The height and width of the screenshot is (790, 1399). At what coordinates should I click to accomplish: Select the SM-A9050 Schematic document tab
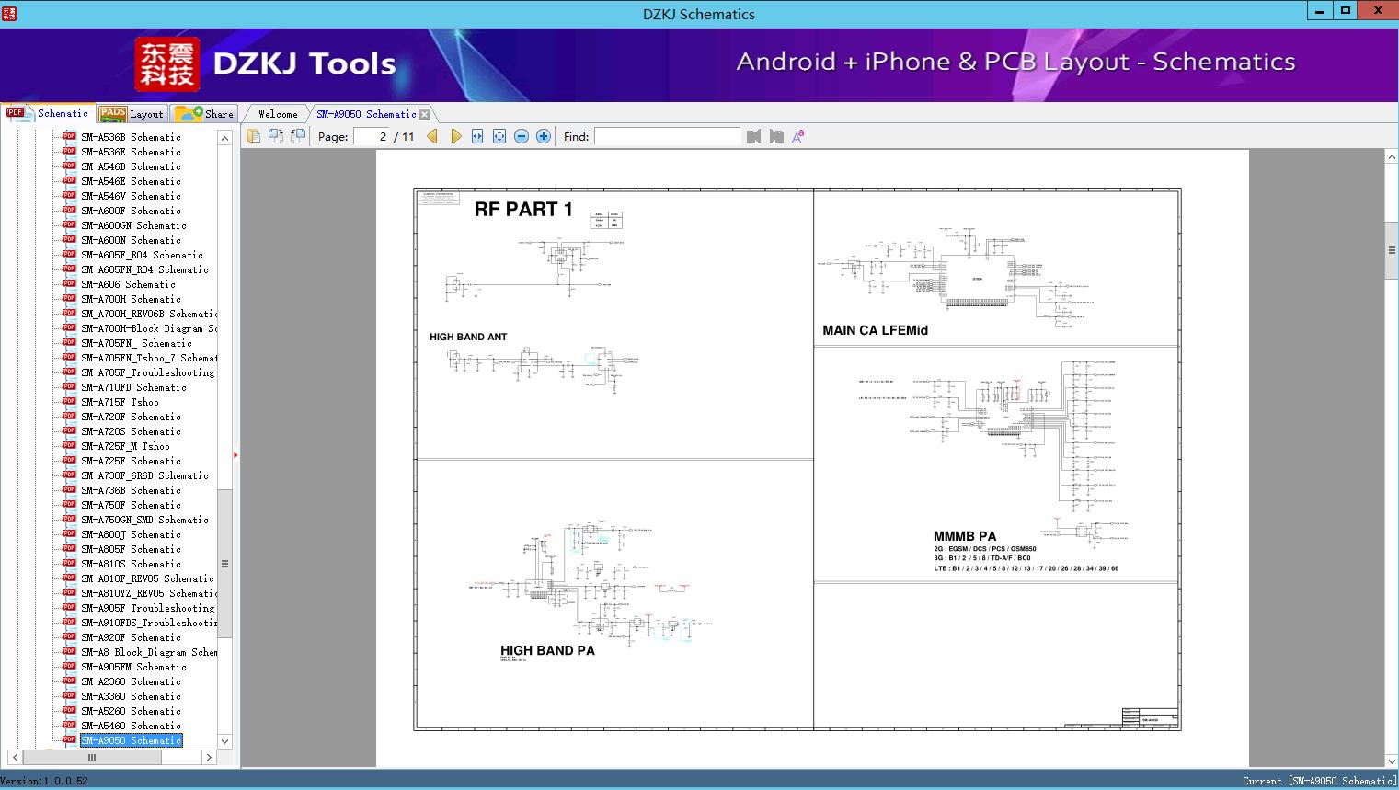(x=366, y=114)
